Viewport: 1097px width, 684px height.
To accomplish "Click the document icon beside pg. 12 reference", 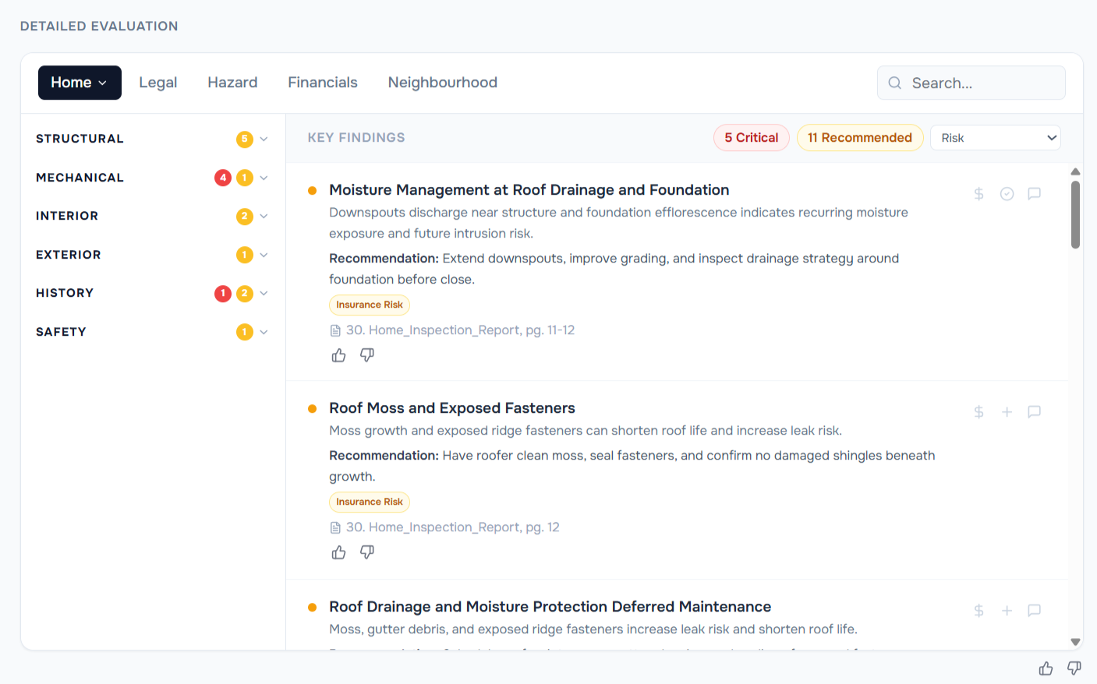I will [335, 527].
